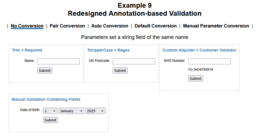Viewport: 257px width, 136px height.
Task: Click the NHS Number input box
Action: pos(209,61)
